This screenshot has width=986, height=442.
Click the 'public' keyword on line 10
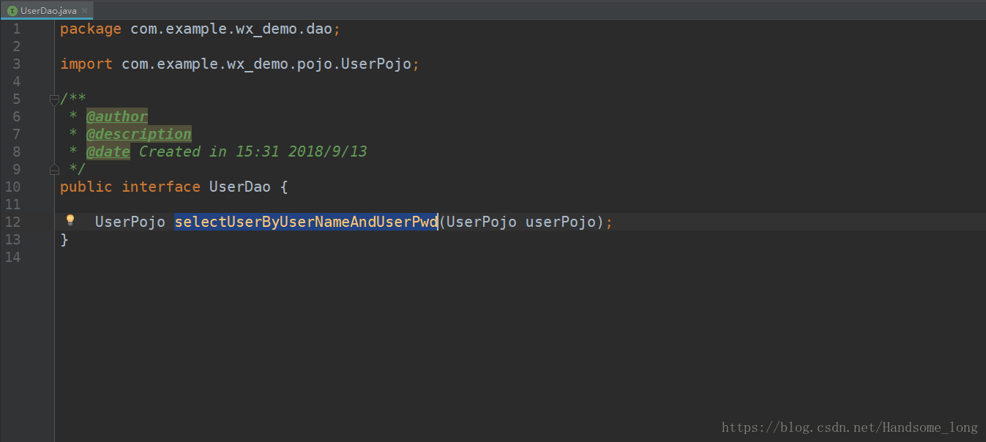(x=86, y=187)
